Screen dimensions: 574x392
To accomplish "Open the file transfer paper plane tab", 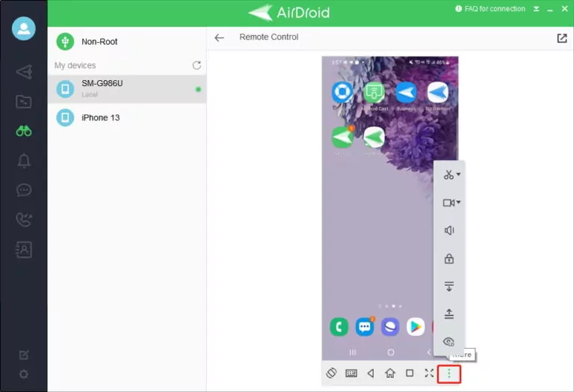I will click(24, 72).
